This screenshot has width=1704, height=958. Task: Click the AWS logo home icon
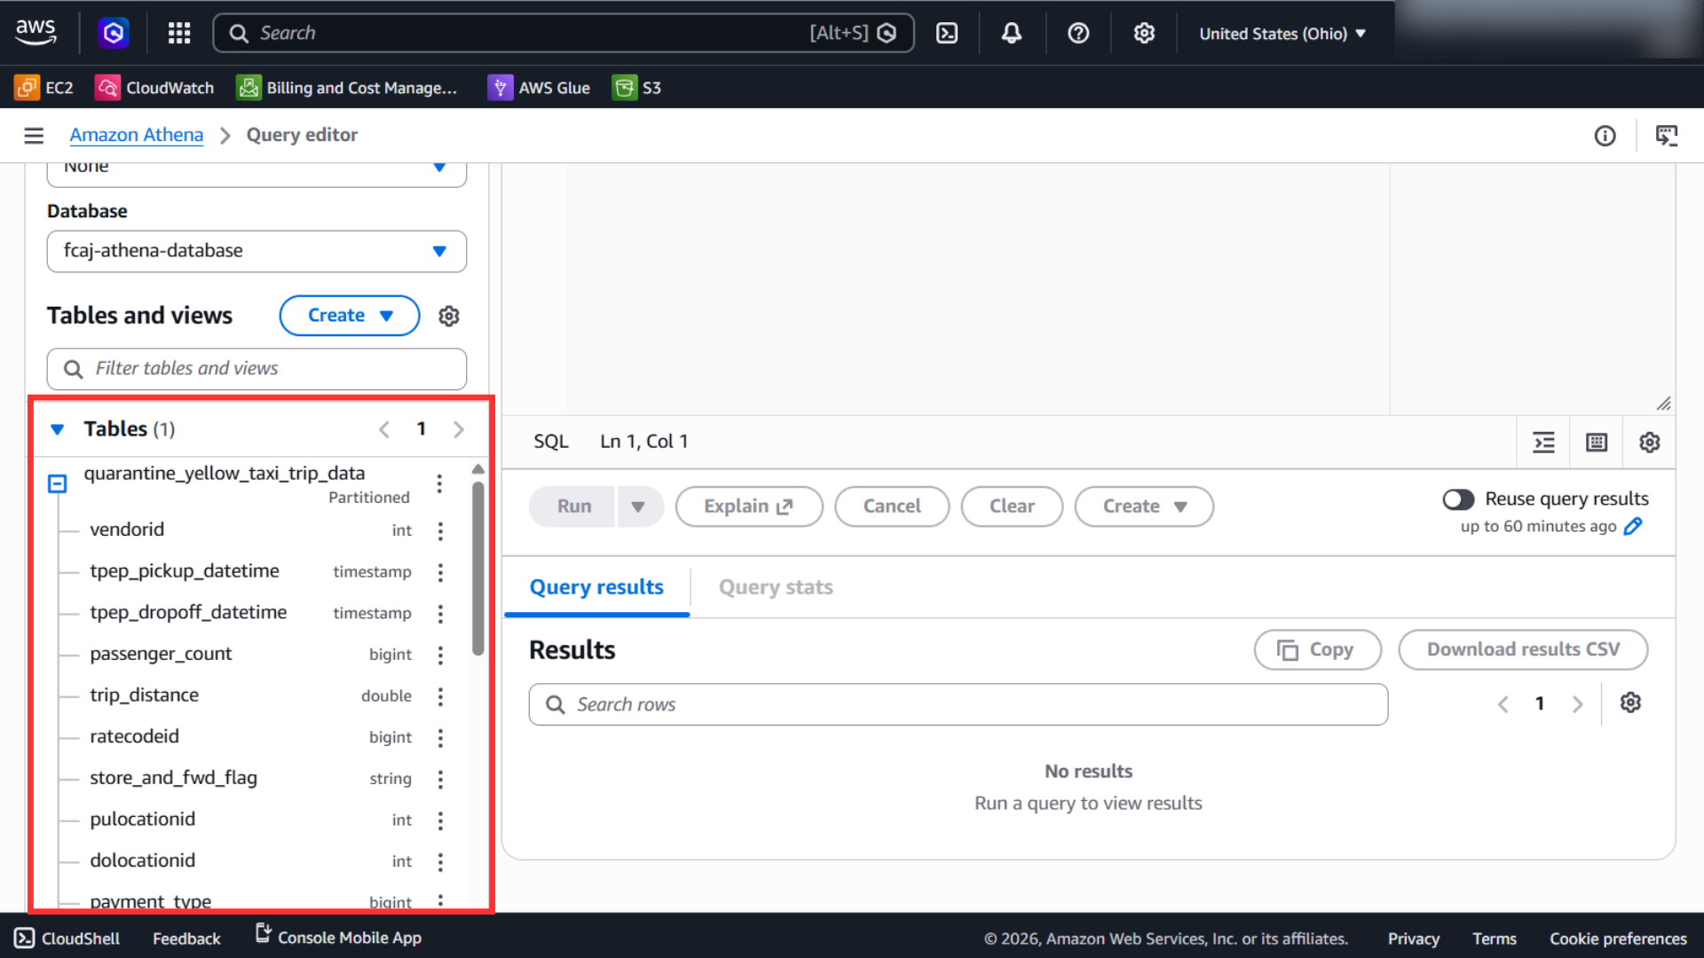pos(35,32)
